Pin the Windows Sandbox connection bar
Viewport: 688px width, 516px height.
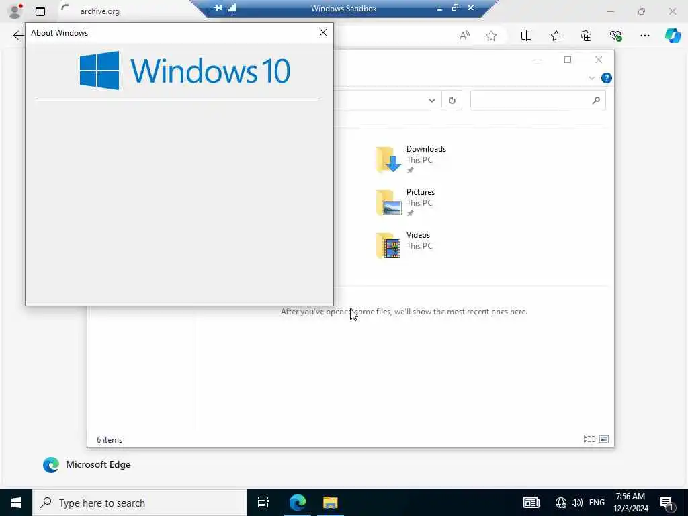pos(218,8)
